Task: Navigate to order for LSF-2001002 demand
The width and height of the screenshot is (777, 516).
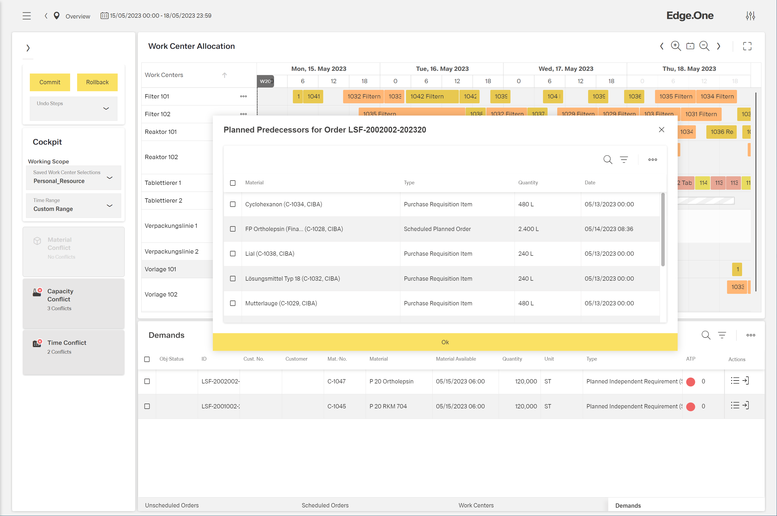Action: click(746, 405)
